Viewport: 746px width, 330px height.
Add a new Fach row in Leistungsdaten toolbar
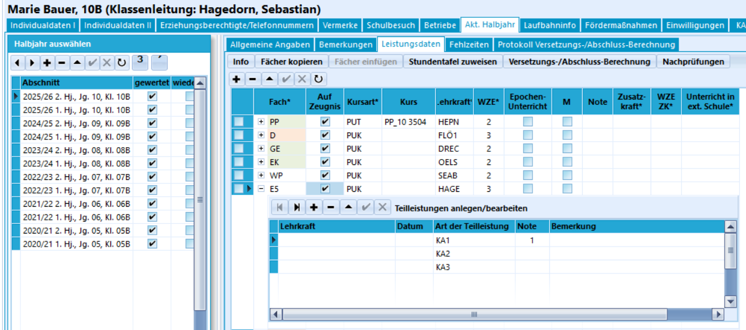(x=237, y=79)
